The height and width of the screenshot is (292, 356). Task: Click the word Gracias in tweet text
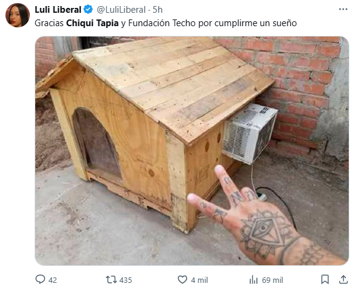[49, 23]
